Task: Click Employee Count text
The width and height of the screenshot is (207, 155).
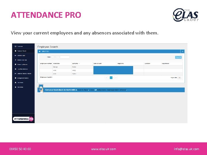Action: pos(46,77)
